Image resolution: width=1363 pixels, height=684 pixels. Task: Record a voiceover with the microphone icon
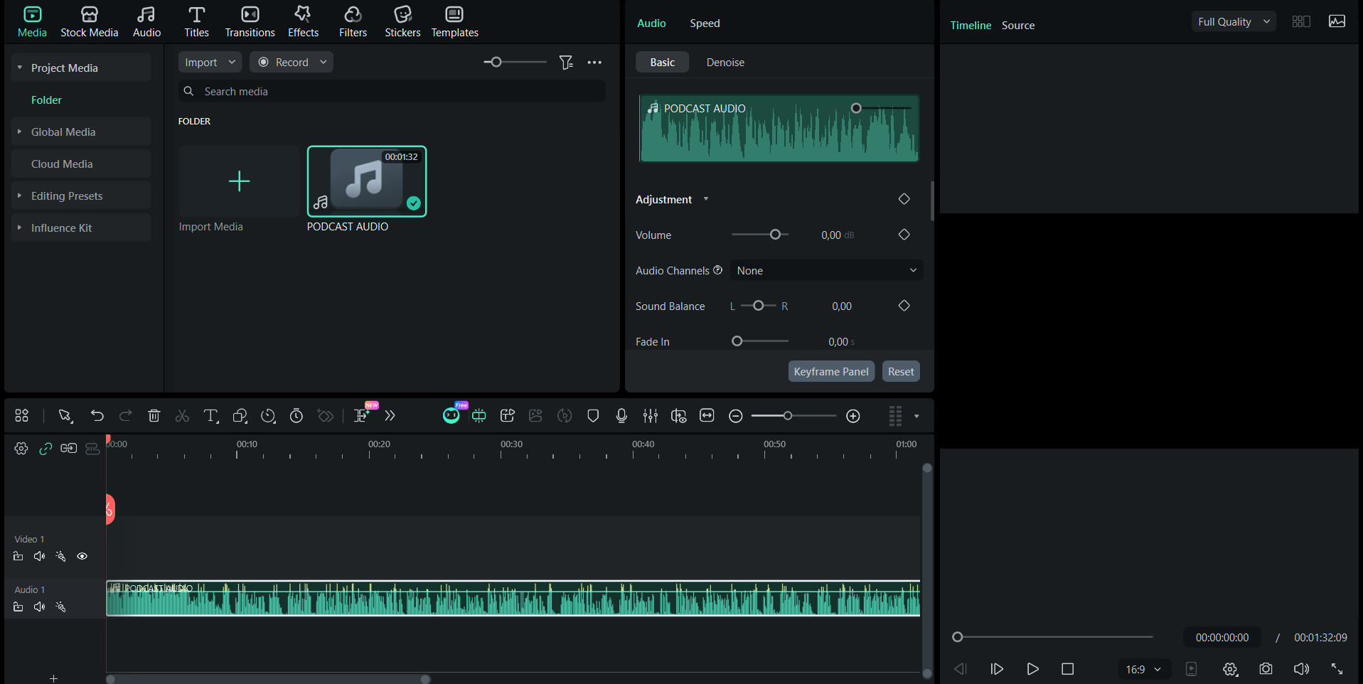[x=621, y=416]
